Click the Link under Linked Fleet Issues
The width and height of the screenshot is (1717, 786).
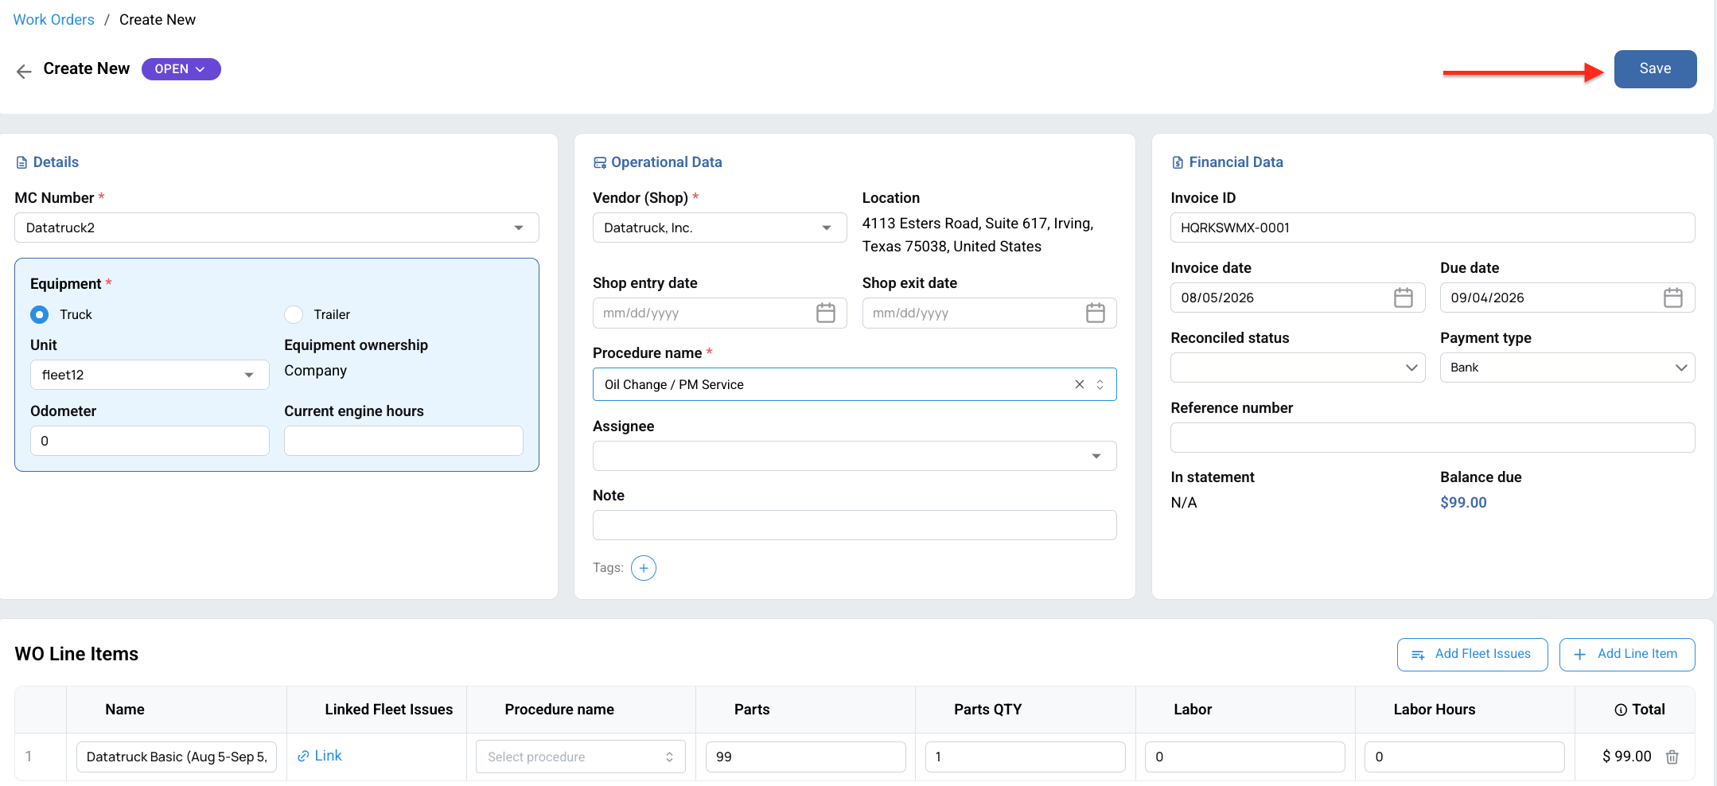320,756
